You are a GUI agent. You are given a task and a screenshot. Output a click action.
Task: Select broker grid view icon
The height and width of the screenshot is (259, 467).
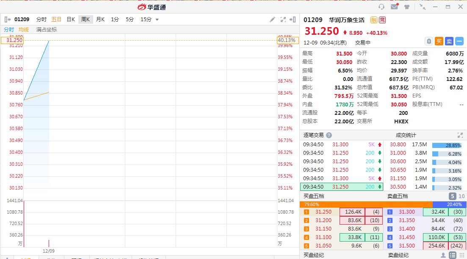(x=461, y=255)
